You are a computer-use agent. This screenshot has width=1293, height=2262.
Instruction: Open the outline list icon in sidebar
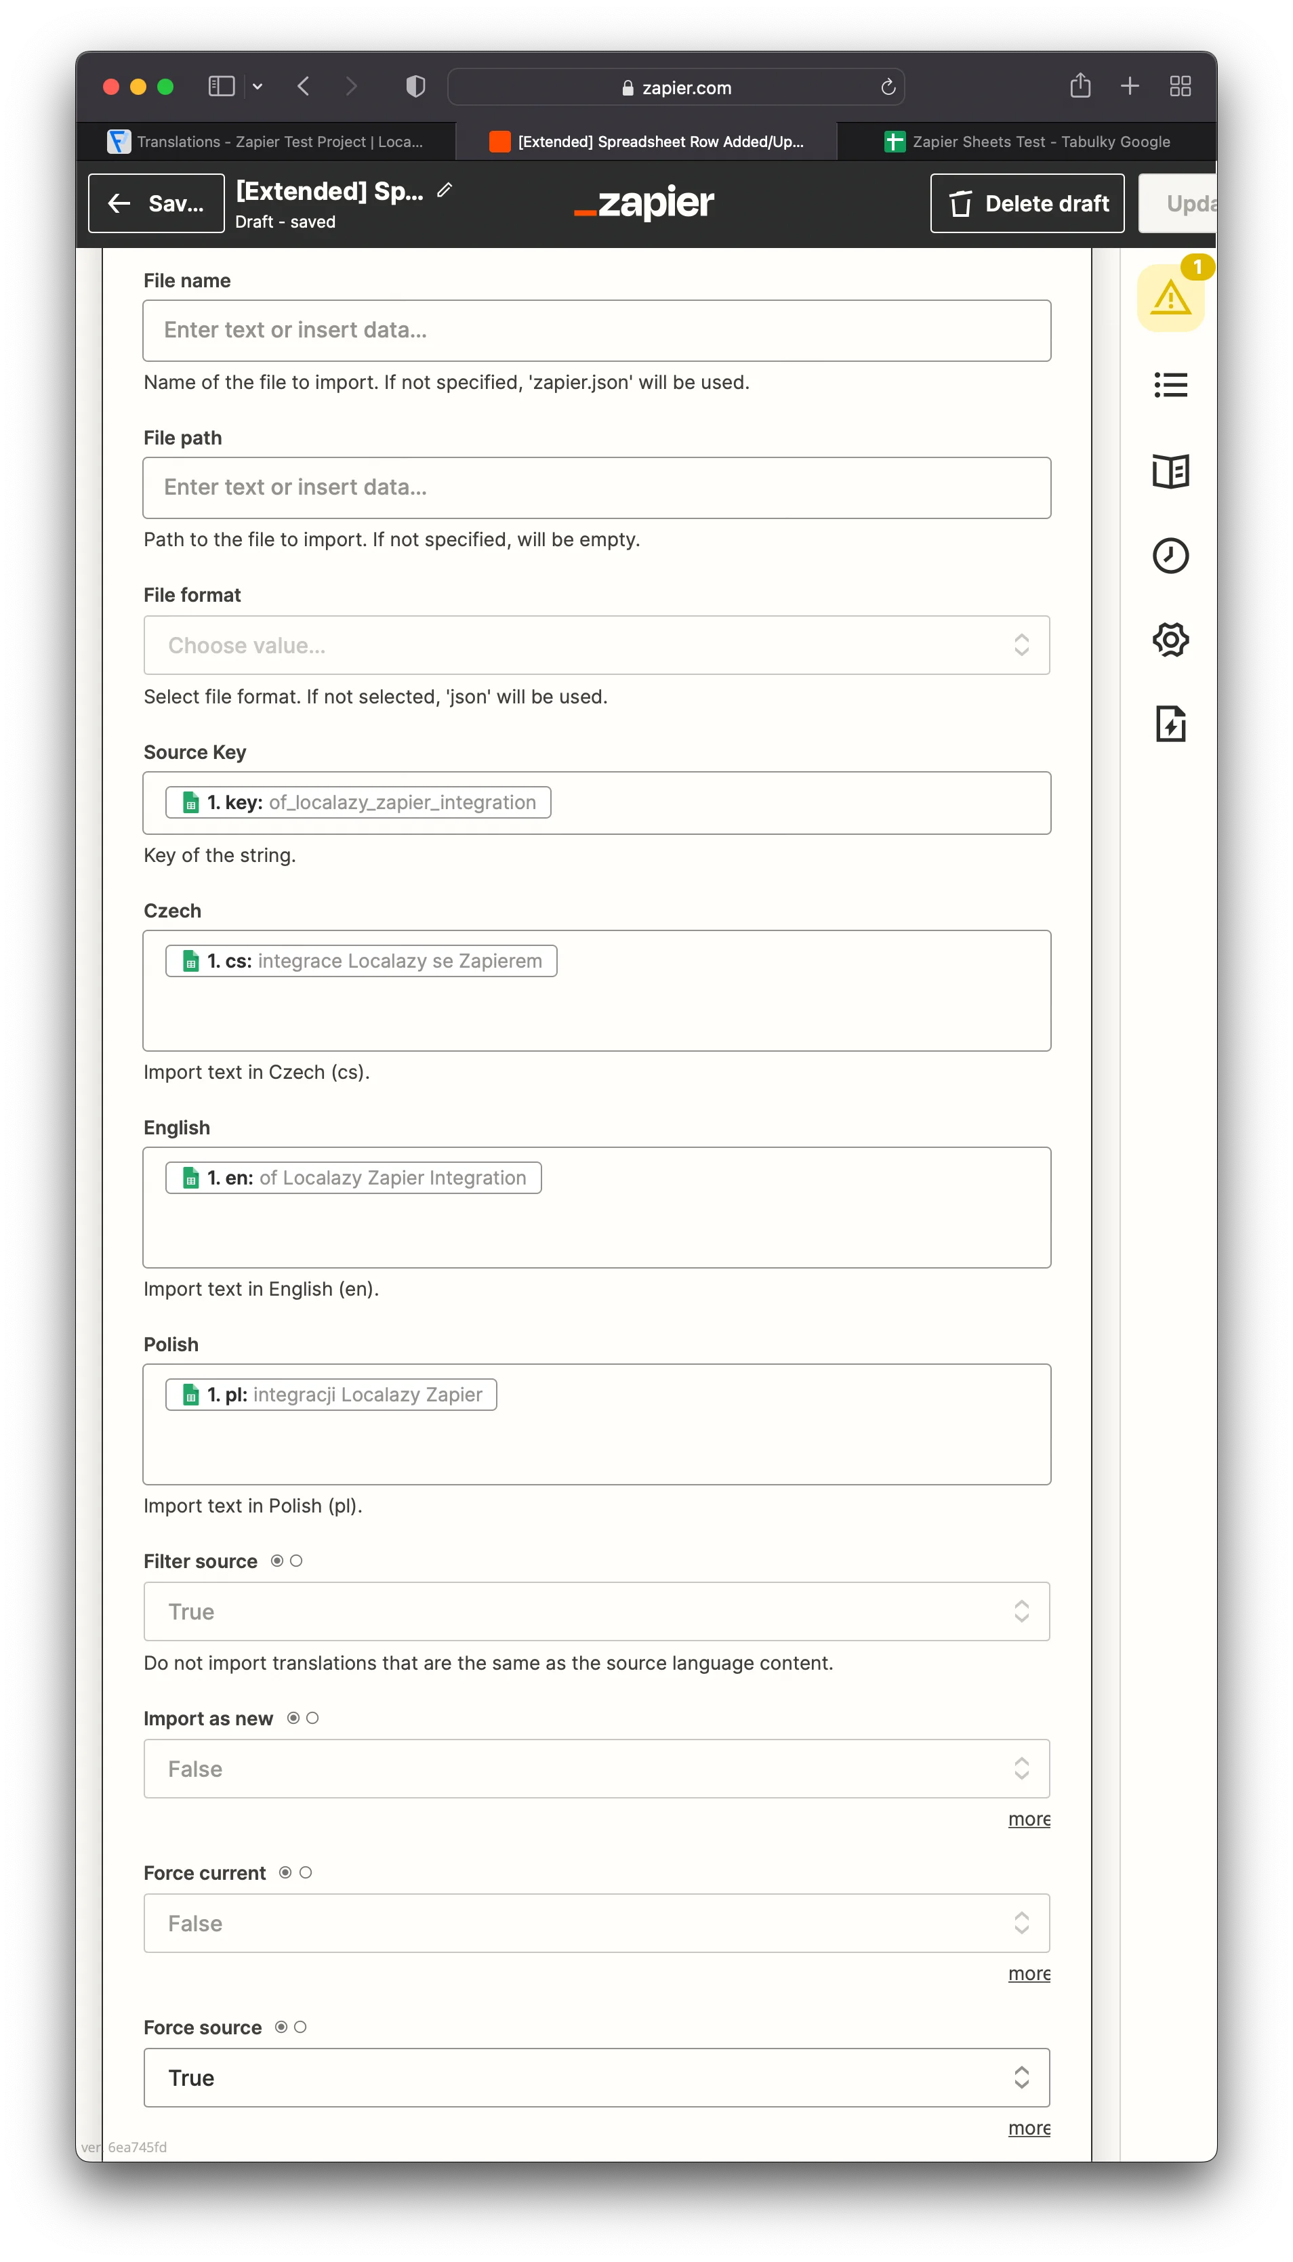coord(1170,384)
